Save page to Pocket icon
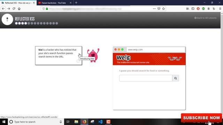The height and width of the screenshot is (125, 223). point(159,9)
